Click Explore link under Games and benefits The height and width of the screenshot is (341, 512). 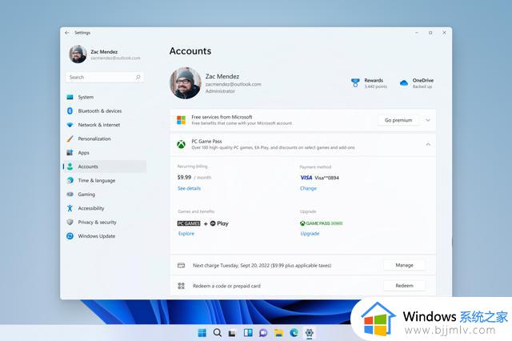click(x=186, y=233)
